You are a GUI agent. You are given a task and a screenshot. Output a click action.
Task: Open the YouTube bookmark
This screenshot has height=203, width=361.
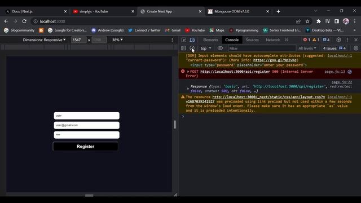[x=195, y=30]
